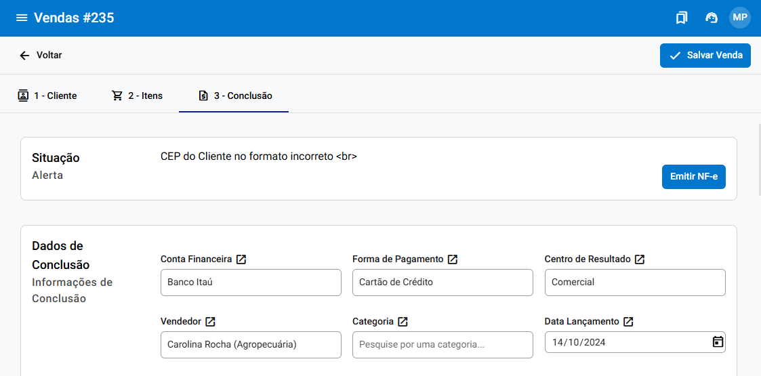Image resolution: width=761 pixels, height=376 pixels.
Task: Open the support headset icon
Action: click(x=712, y=18)
